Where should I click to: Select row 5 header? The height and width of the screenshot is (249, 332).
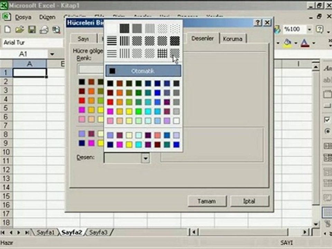click(x=6, y=108)
